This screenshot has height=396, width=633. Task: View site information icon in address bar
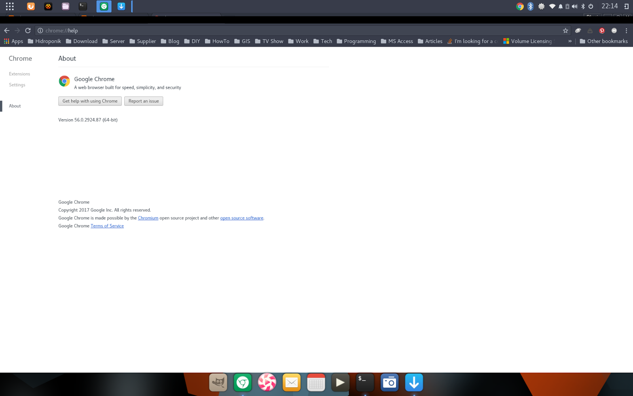(40, 30)
